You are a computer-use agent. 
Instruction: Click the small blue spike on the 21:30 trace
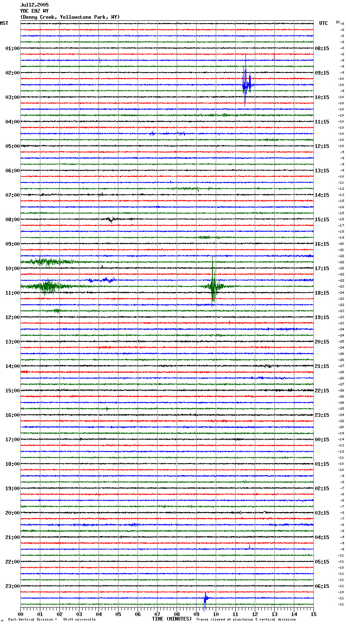coord(250,547)
